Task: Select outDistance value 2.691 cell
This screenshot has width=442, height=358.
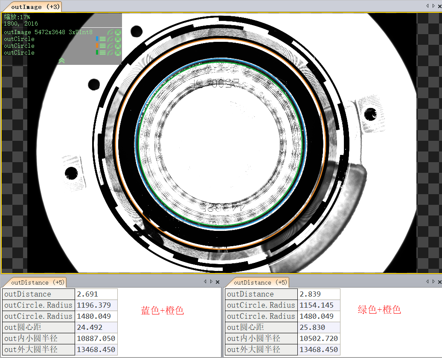Action: (x=96, y=294)
